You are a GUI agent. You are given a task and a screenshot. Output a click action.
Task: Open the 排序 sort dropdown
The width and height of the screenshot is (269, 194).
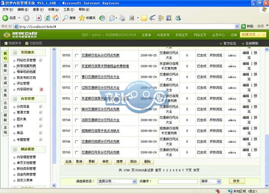[x=211, y=181]
